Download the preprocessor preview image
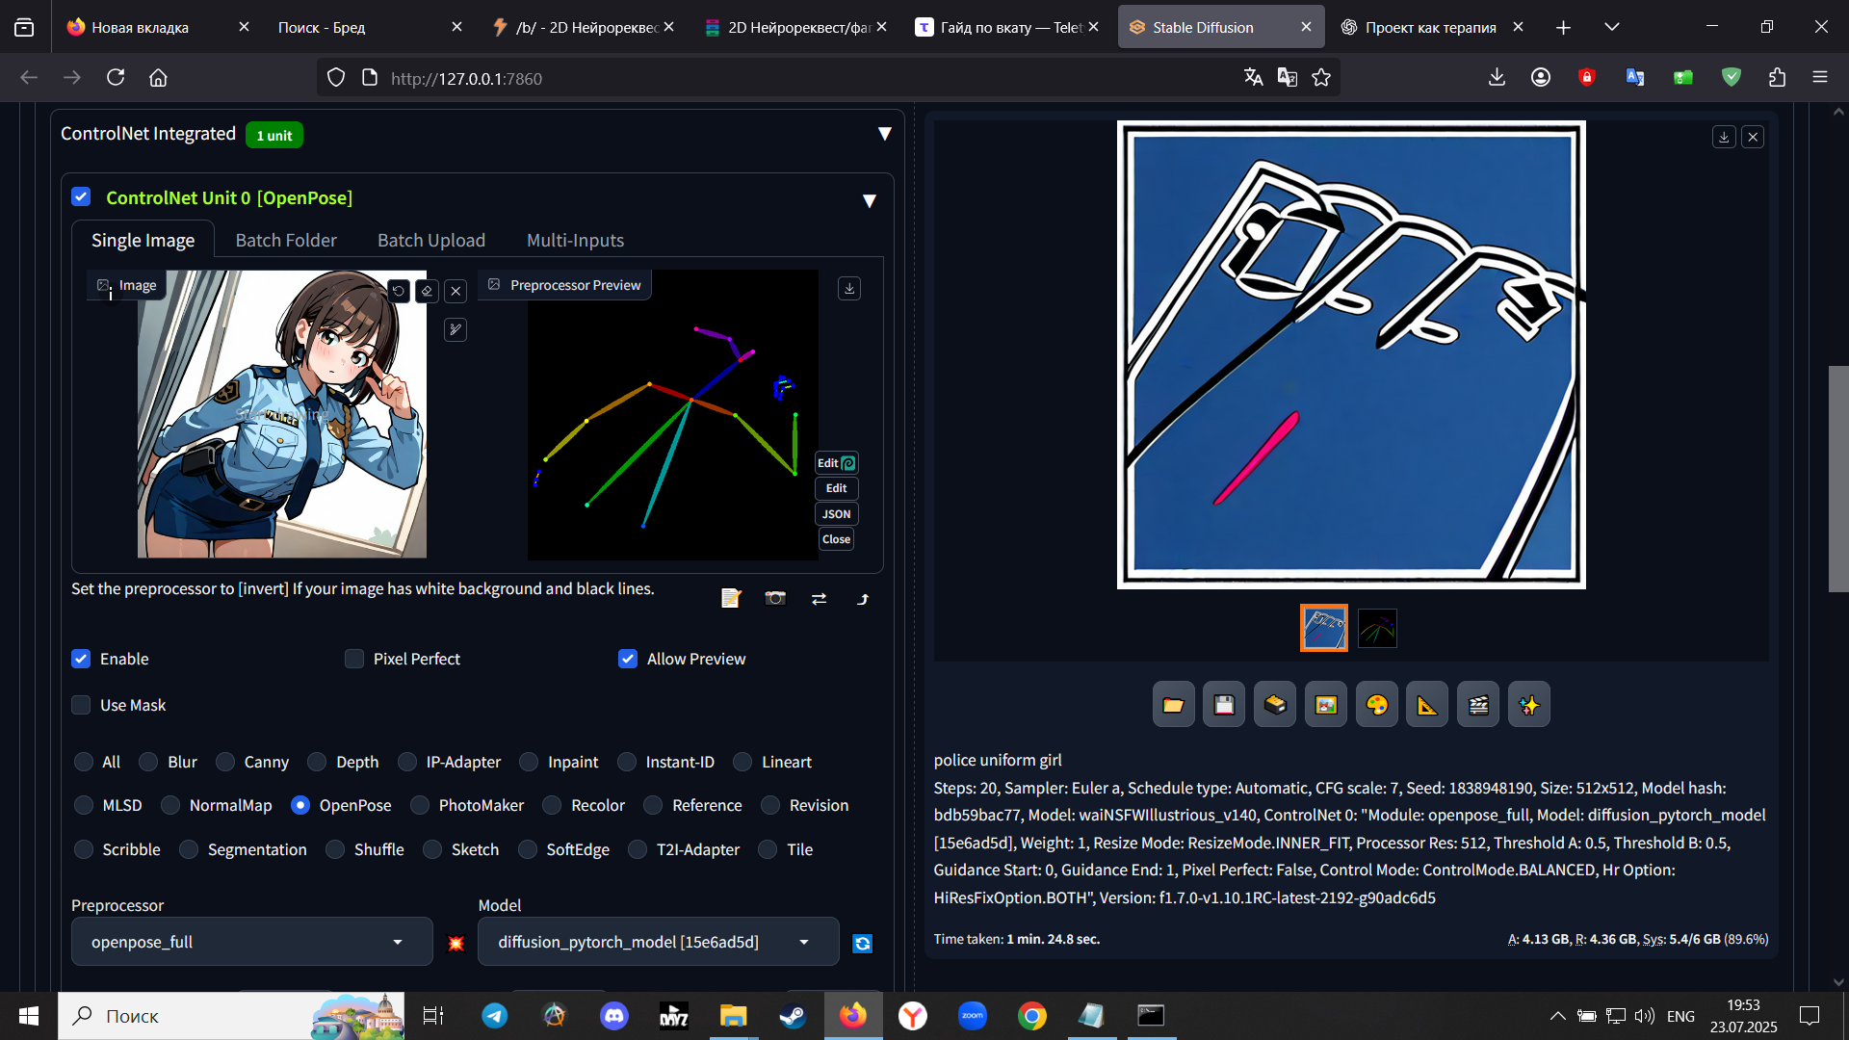This screenshot has width=1849, height=1040. pos(849,288)
